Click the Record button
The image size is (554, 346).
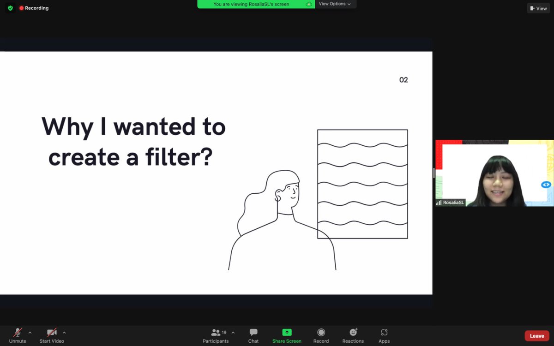pos(321,335)
